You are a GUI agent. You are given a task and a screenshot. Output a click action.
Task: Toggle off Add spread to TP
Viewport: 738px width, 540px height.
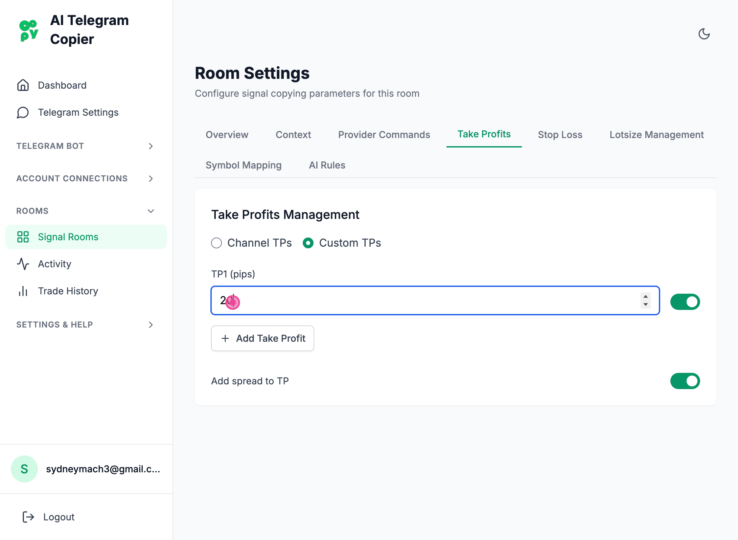point(685,381)
